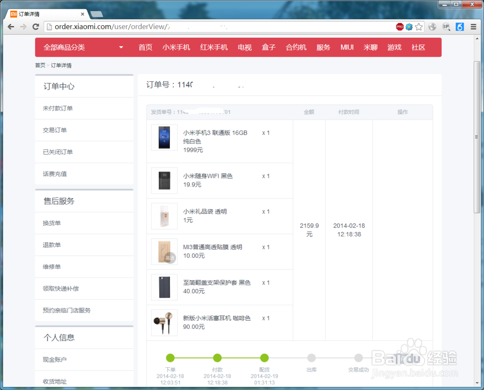The image size is (484, 390).
Task: Click the blue flower extension icon
Action: point(409,27)
